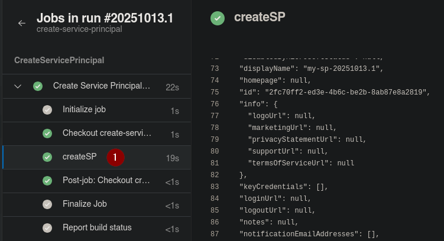The height and width of the screenshot is (241, 444).
Task: Click the Jobs in run #20251013.1 title
Action: click(105, 17)
